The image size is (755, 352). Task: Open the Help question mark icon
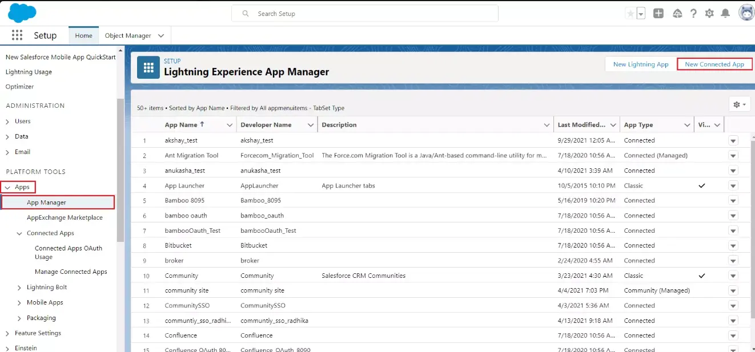click(693, 14)
